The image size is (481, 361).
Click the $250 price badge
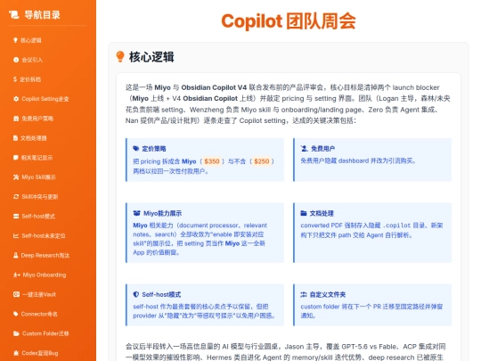pyautogui.click(x=261, y=161)
